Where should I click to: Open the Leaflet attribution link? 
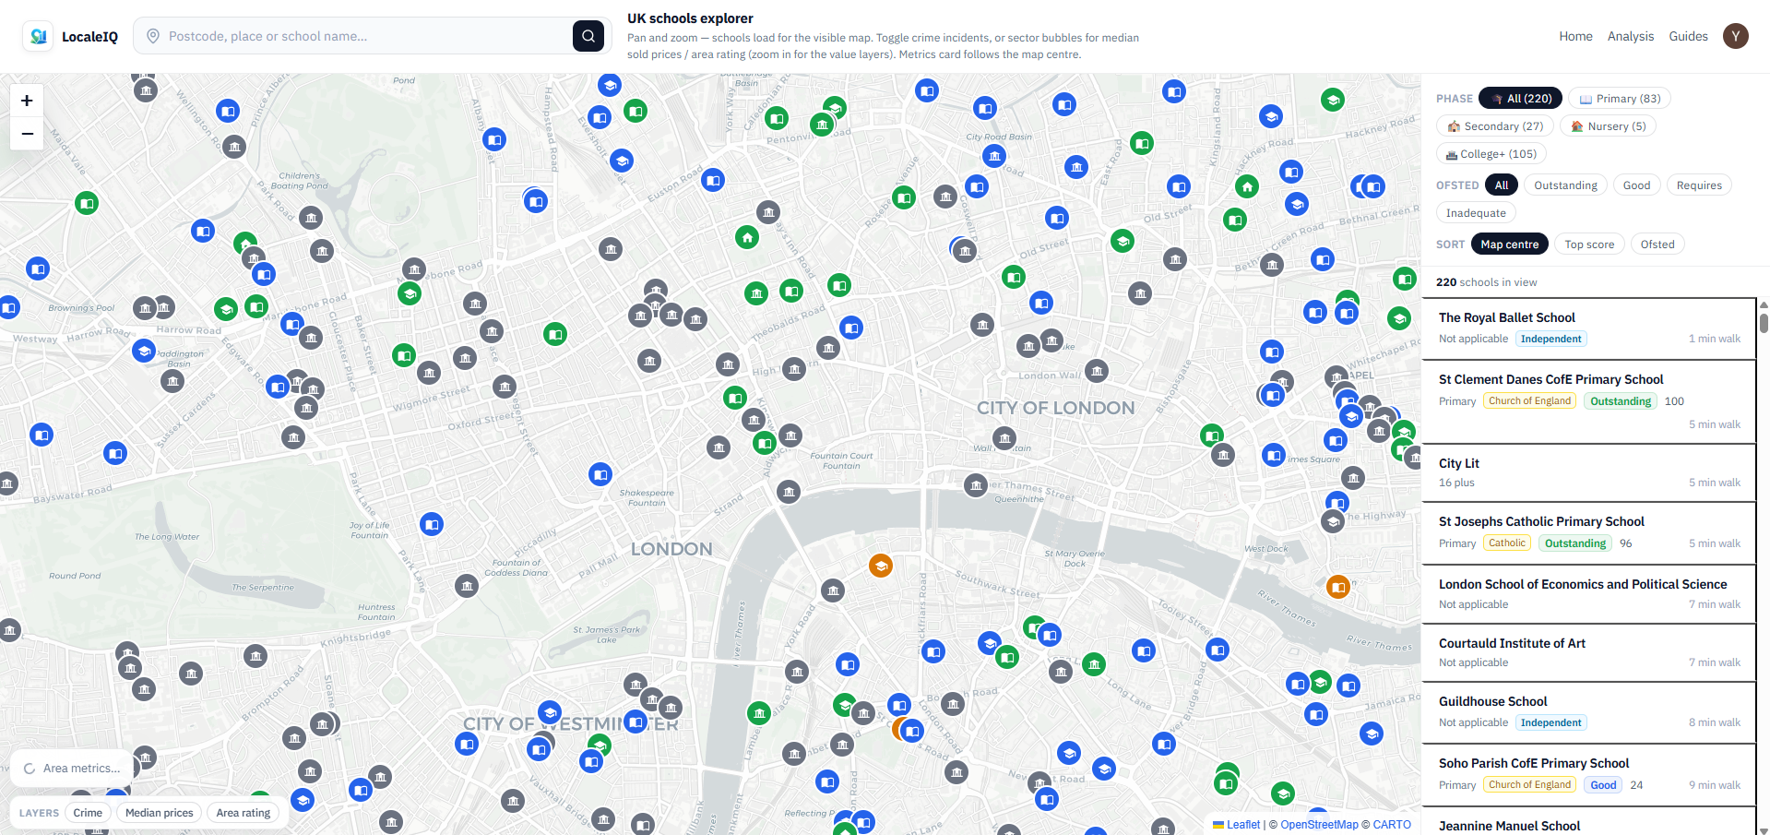(1236, 825)
